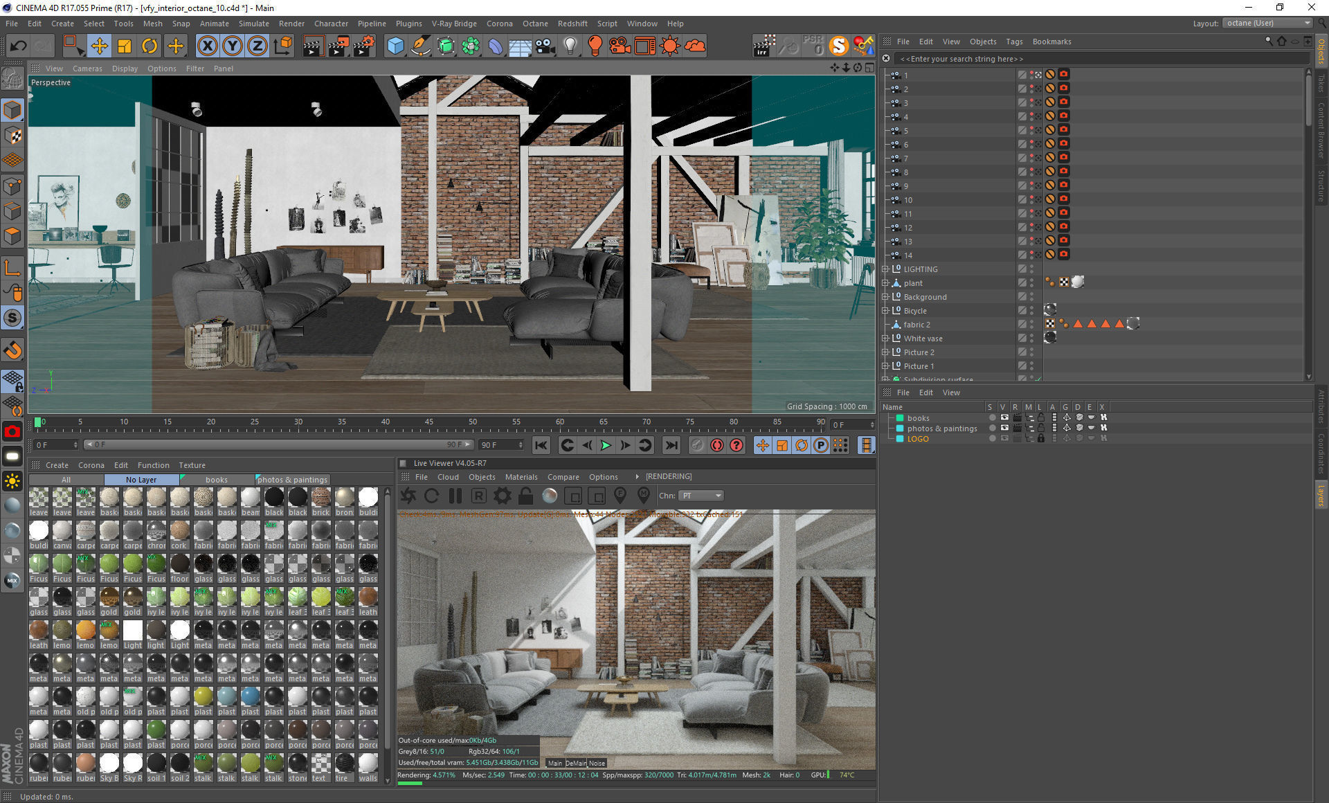Click the Subdivision Surface generator icon
1329x803 pixels.
tap(446, 46)
